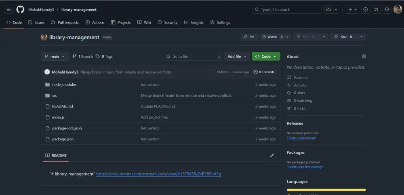
Task: Open the node_modules folder
Action: (x=64, y=85)
